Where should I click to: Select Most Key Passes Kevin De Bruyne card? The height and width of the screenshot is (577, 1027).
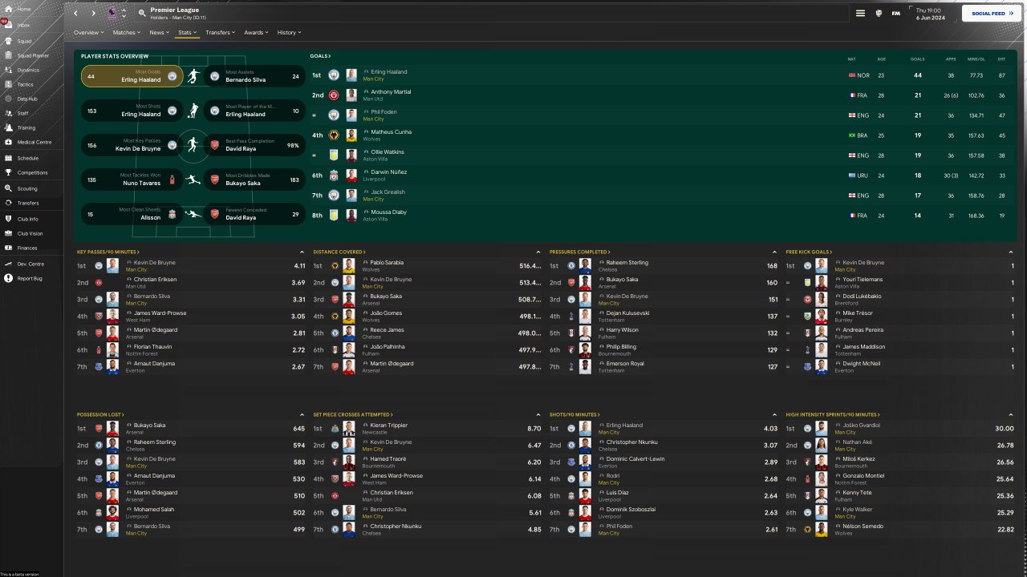[x=132, y=146]
